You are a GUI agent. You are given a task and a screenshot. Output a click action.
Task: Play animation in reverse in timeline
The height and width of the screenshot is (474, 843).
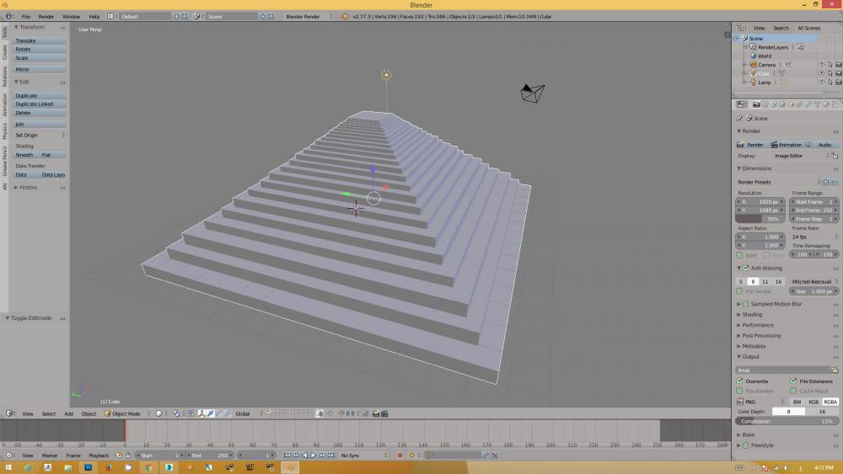pyautogui.click(x=305, y=455)
